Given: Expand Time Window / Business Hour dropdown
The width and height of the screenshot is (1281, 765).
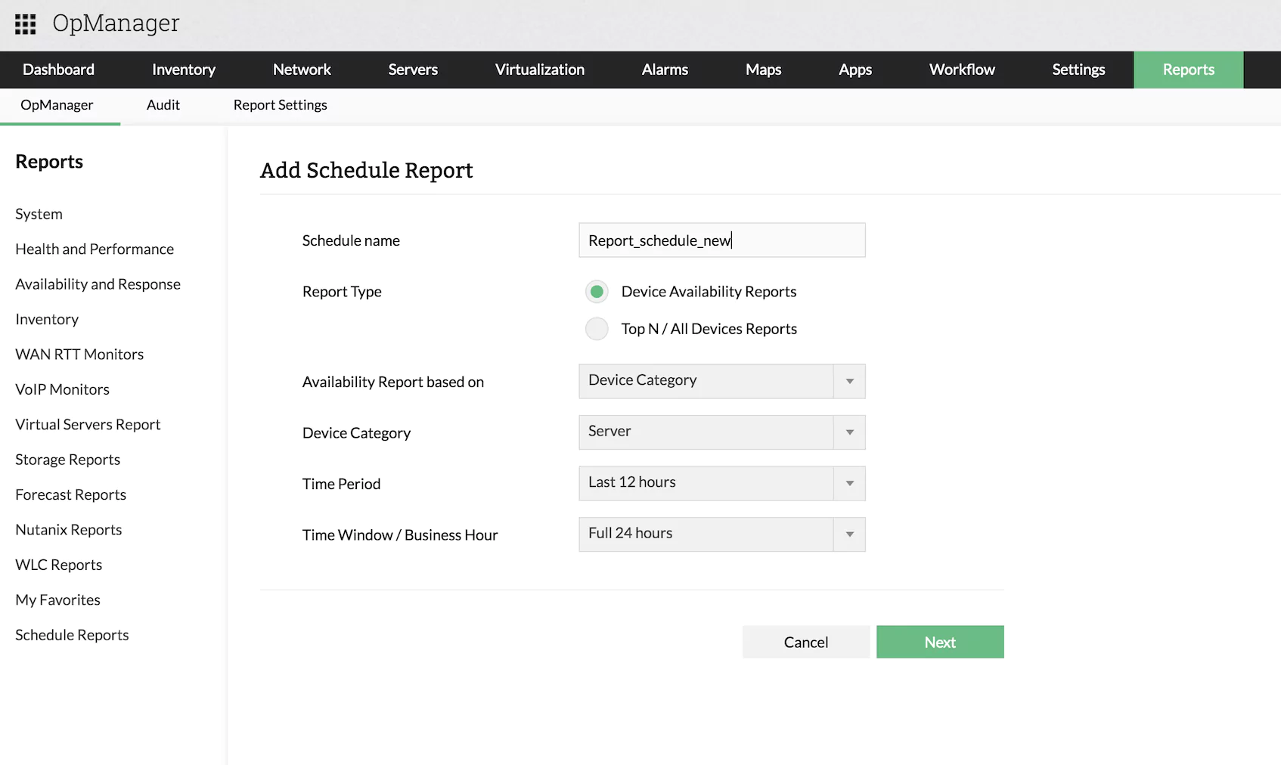Looking at the screenshot, I should pyautogui.click(x=721, y=534).
